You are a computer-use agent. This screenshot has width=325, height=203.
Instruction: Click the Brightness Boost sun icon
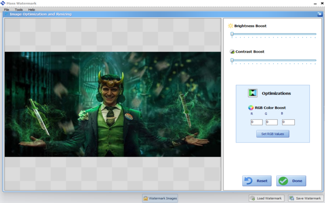[x=230, y=26]
